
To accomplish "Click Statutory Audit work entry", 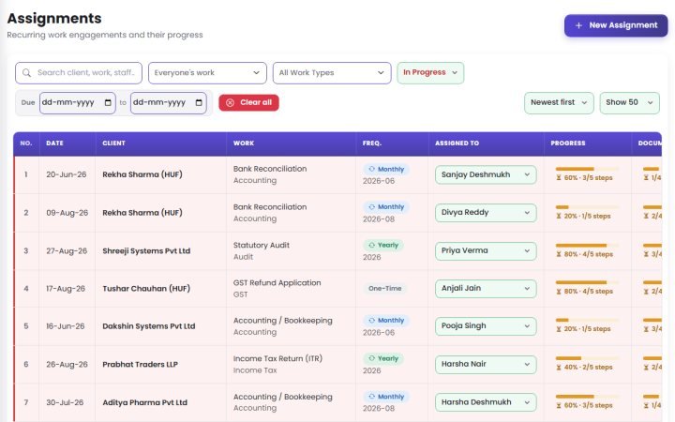I will pyautogui.click(x=262, y=245).
